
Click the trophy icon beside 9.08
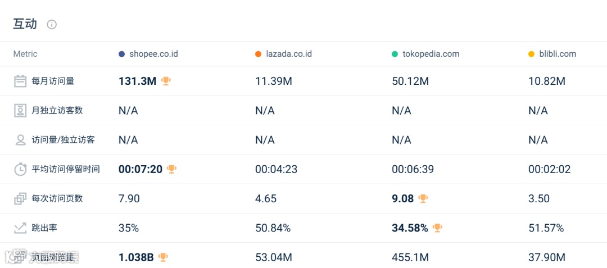tap(423, 198)
